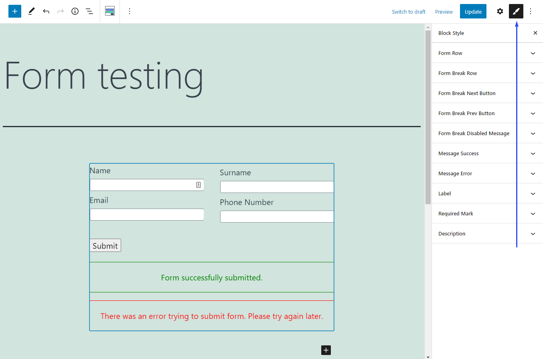This screenshot has height=359, width=543.
Task: Open the document details info icon
Action: [x=75, y=11]
